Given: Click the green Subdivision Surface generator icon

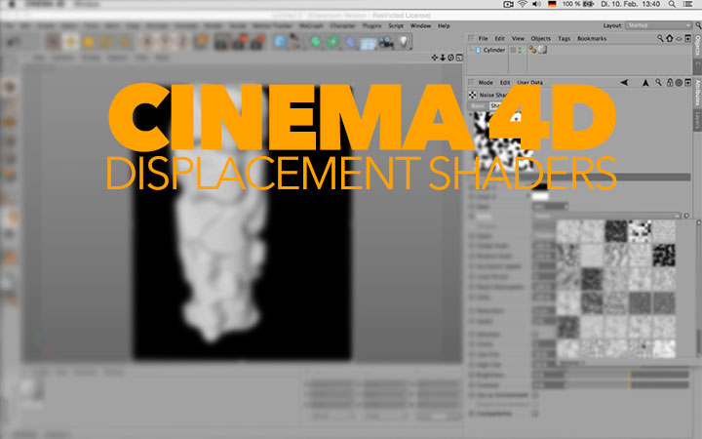Looking at the screenshot, I should (316, 42).
